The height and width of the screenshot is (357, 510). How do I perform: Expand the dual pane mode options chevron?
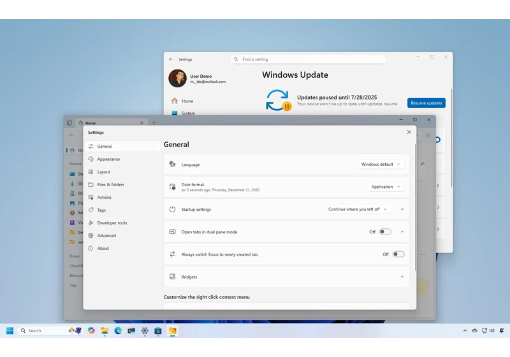[402, 232]
